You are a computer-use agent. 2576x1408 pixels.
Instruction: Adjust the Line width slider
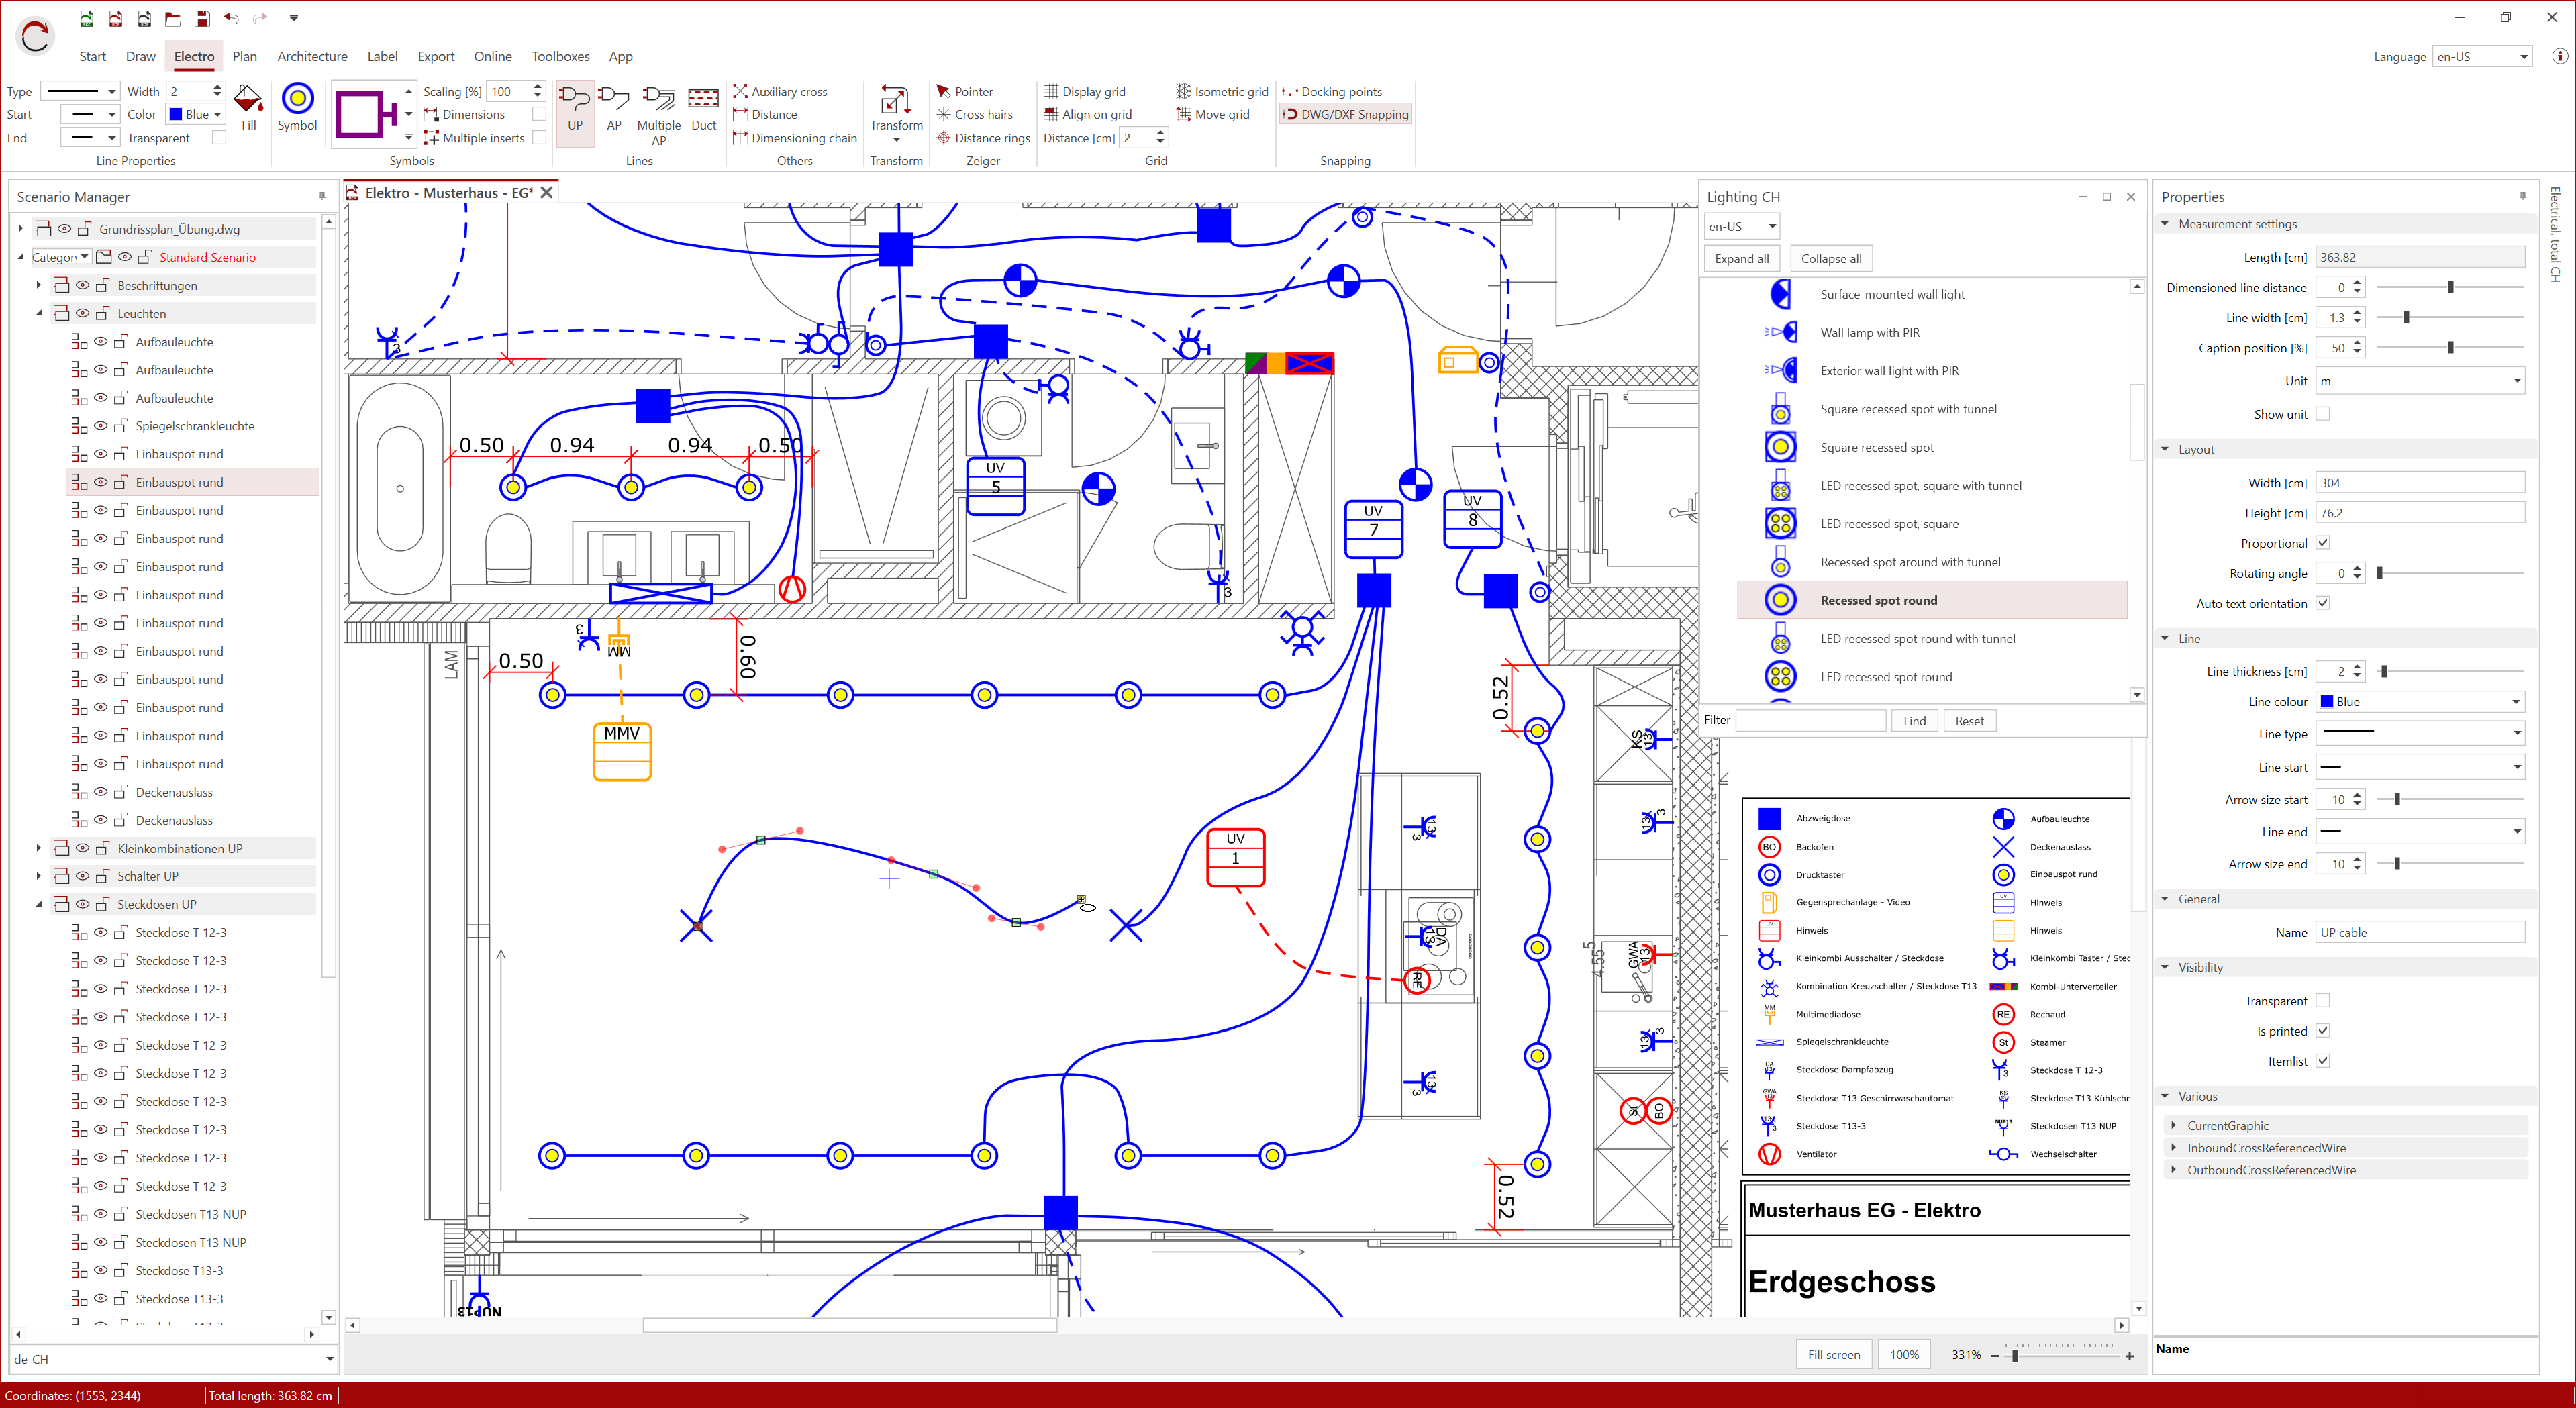(x=2406, y=318)
